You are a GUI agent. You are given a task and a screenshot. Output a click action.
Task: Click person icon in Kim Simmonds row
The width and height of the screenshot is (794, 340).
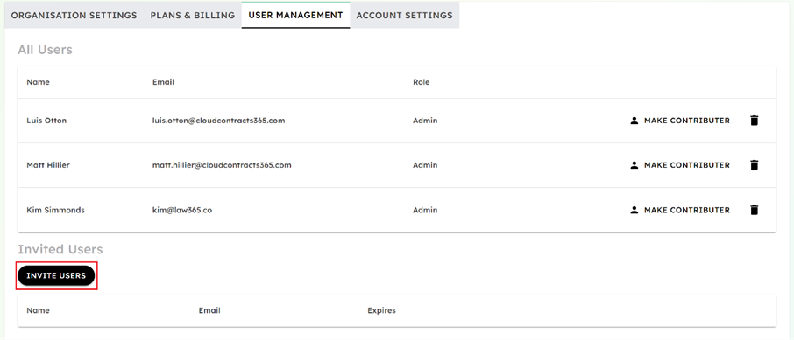click(x=634, y=210)
